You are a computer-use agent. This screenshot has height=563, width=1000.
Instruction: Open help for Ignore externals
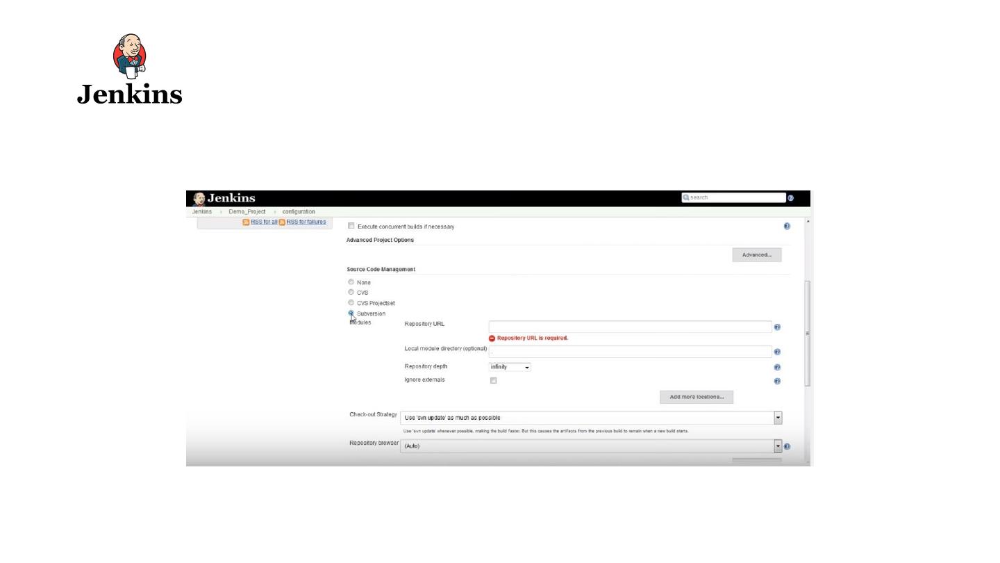click(777, 382)
